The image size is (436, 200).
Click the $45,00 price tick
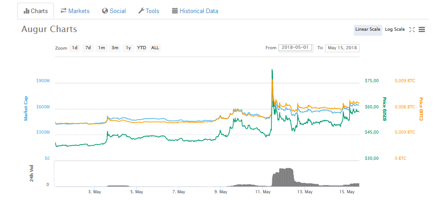pos(372,132)
